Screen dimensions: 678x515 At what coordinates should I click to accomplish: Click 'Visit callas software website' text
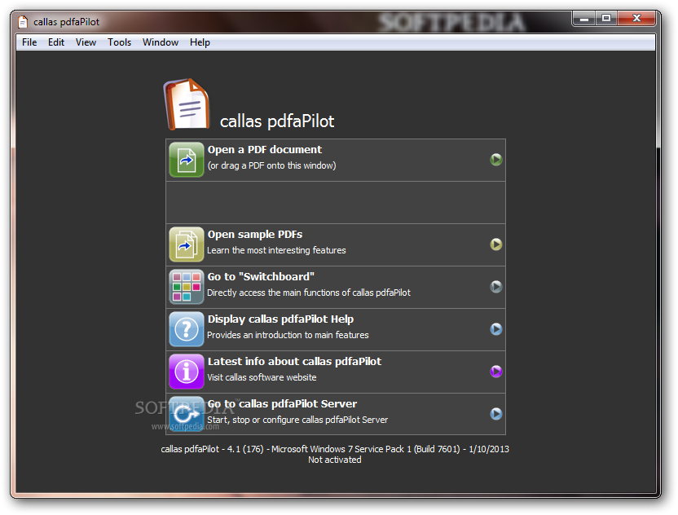[x=262, y=377]
